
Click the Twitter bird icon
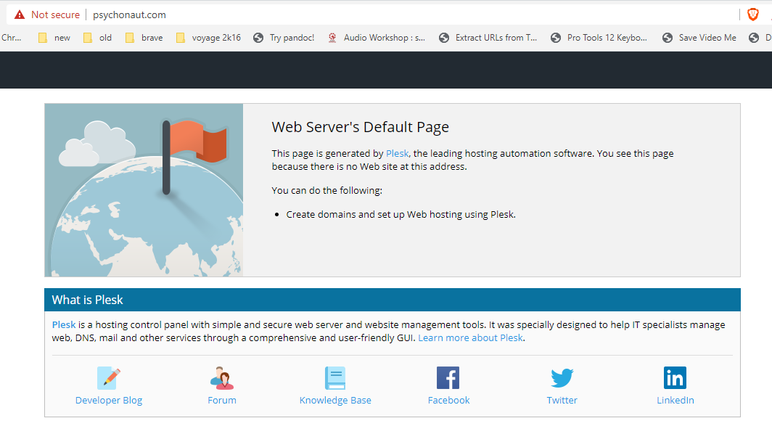562,378
